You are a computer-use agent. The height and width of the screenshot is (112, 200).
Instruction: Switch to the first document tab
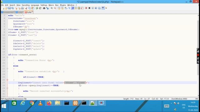pyautogui.click(x=8, y=12)
